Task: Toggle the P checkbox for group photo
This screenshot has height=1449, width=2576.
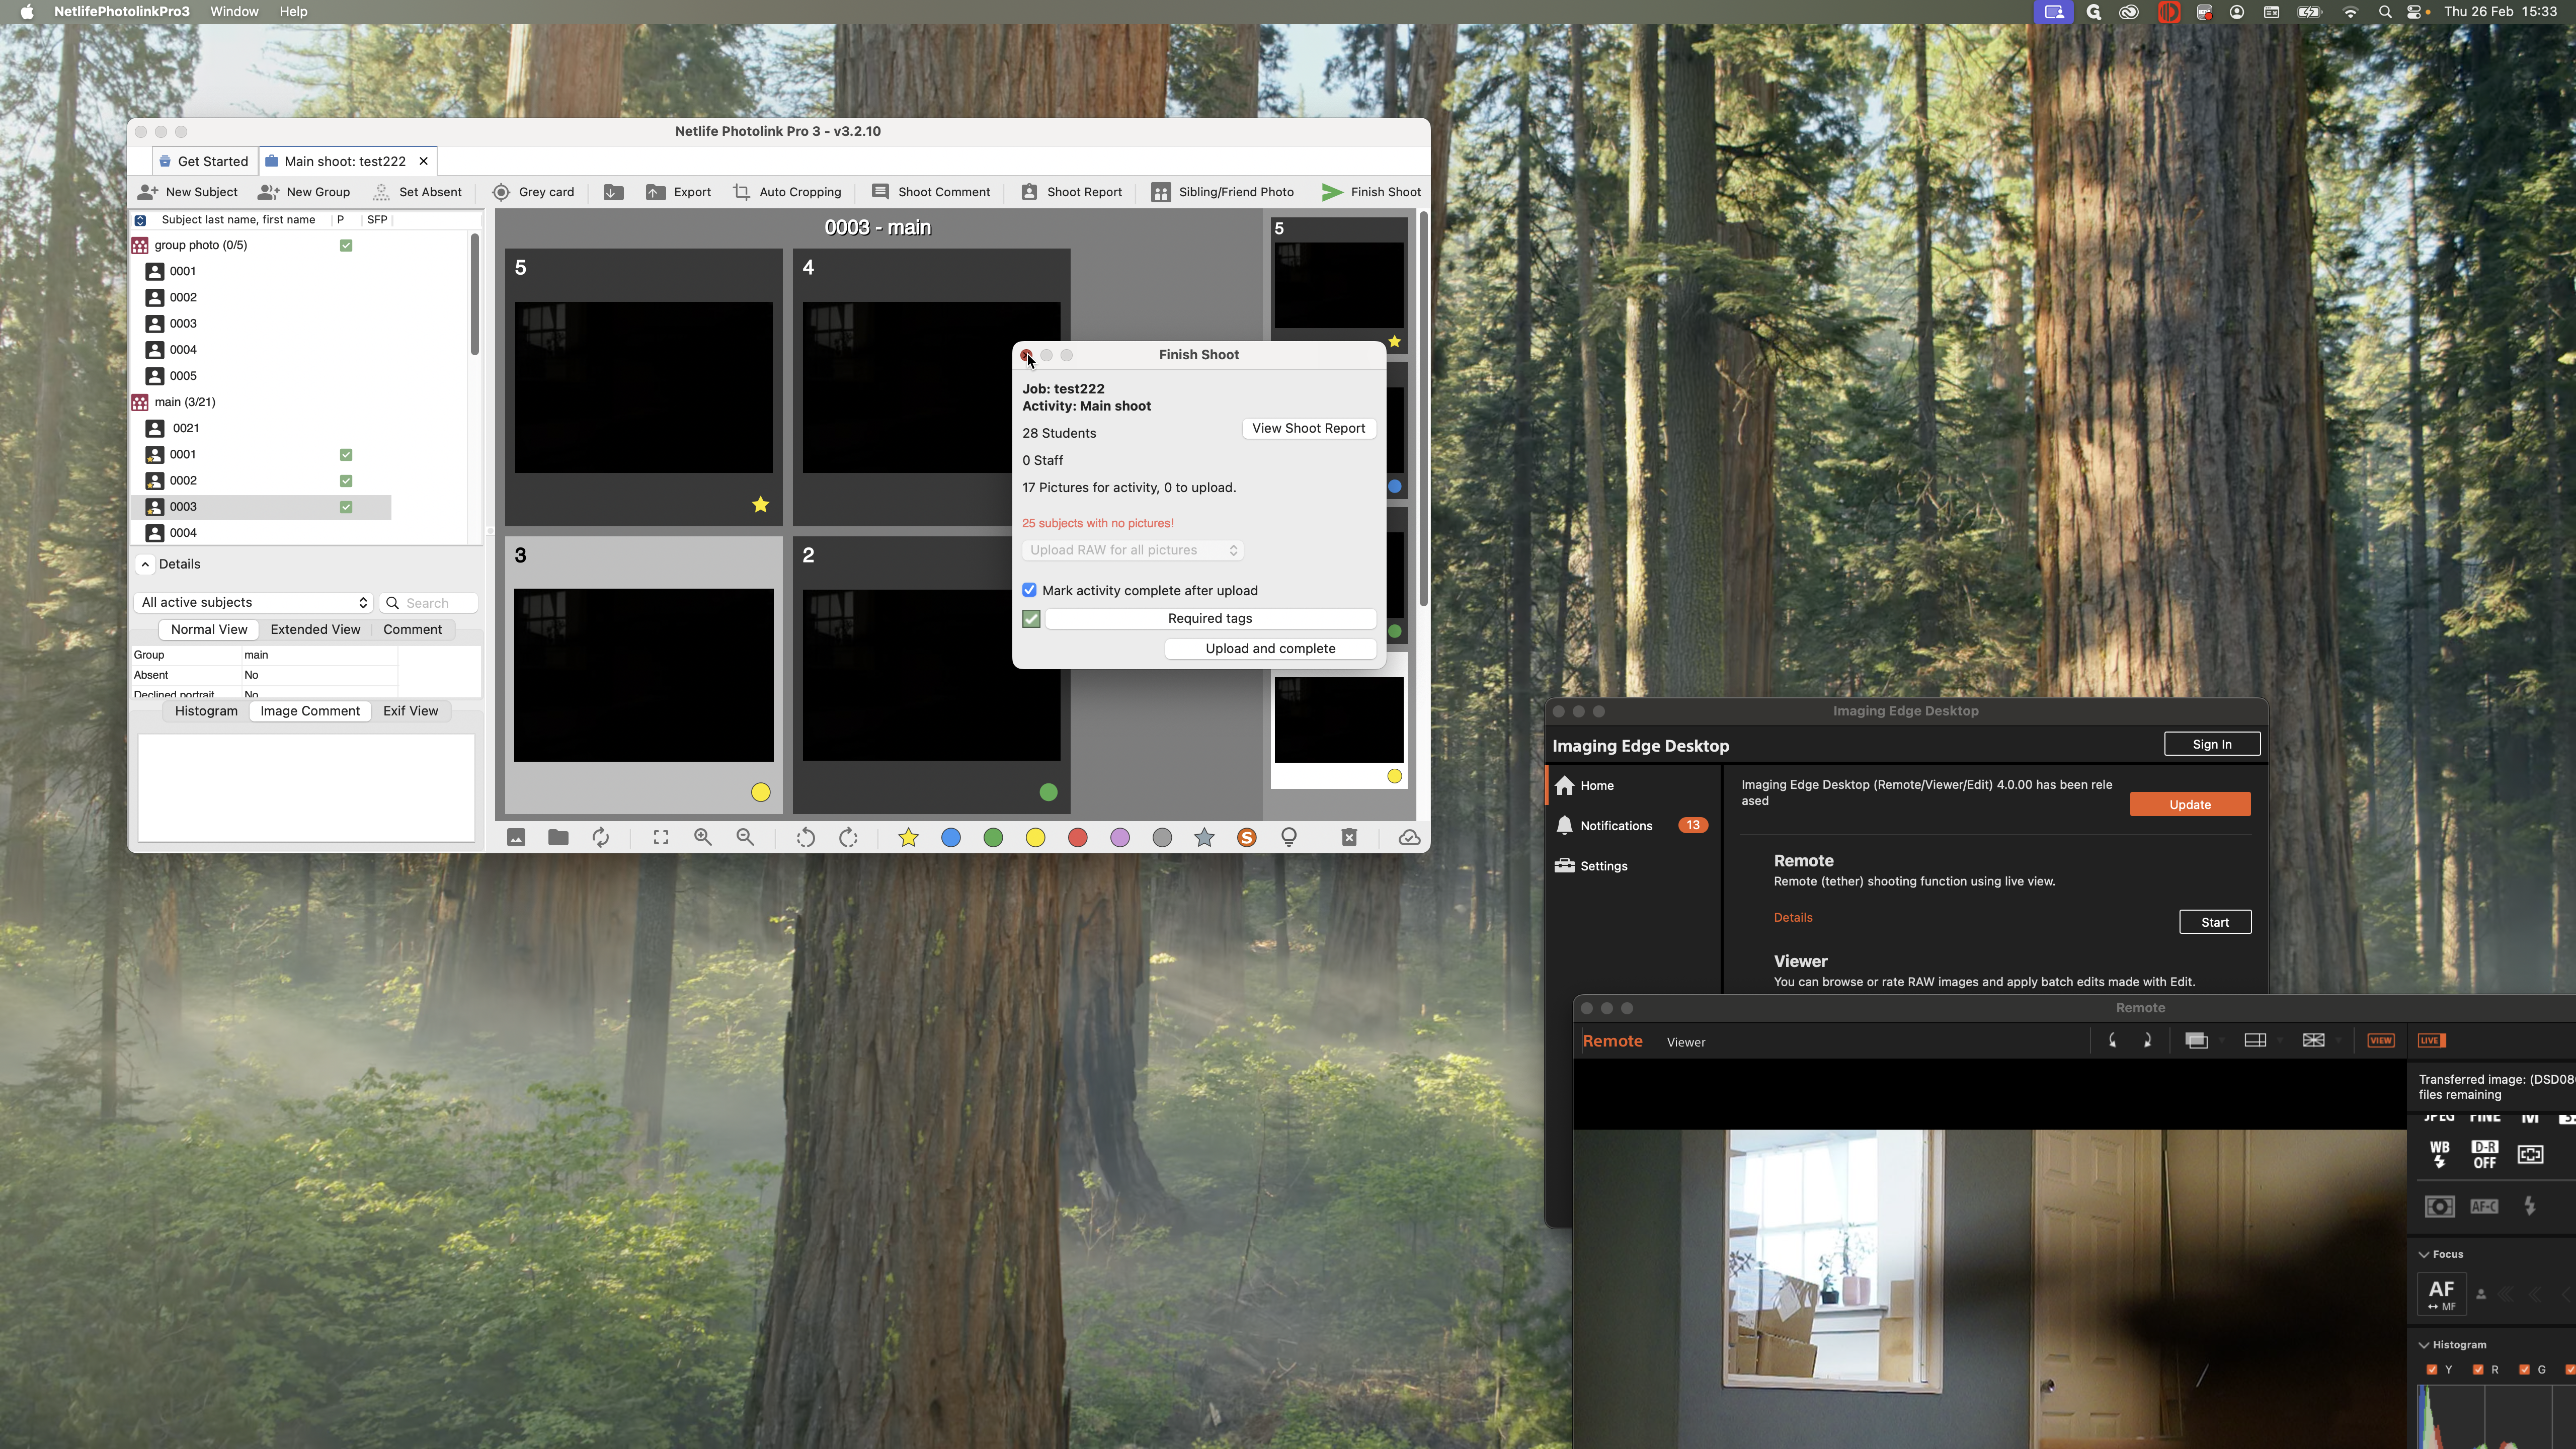Action: tap(346, 245)
